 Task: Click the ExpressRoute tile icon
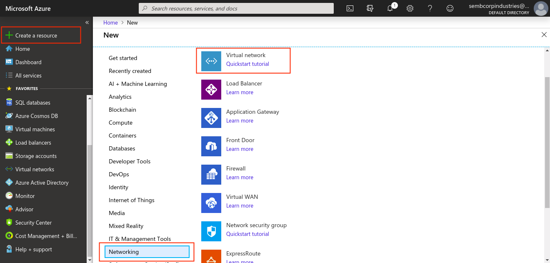coord(211,256)
